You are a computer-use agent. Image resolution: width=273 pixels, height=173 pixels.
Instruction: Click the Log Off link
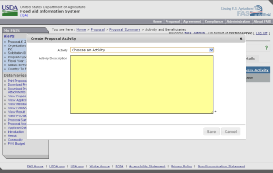(x=261, y=33)
